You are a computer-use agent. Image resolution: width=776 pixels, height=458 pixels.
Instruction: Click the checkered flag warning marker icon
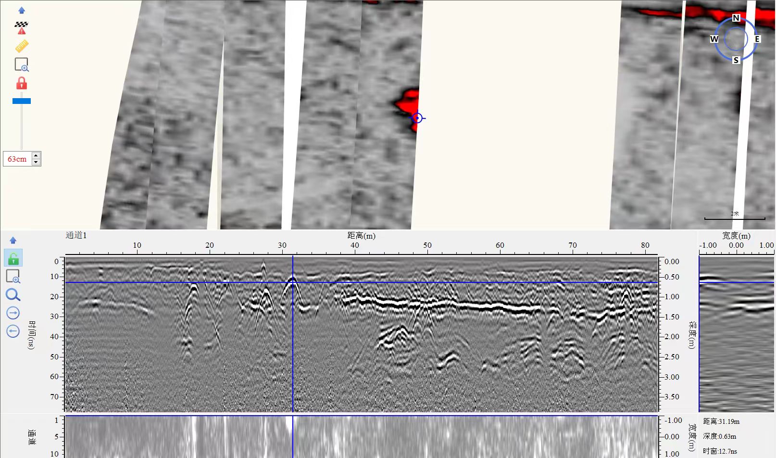click(21, 27)
